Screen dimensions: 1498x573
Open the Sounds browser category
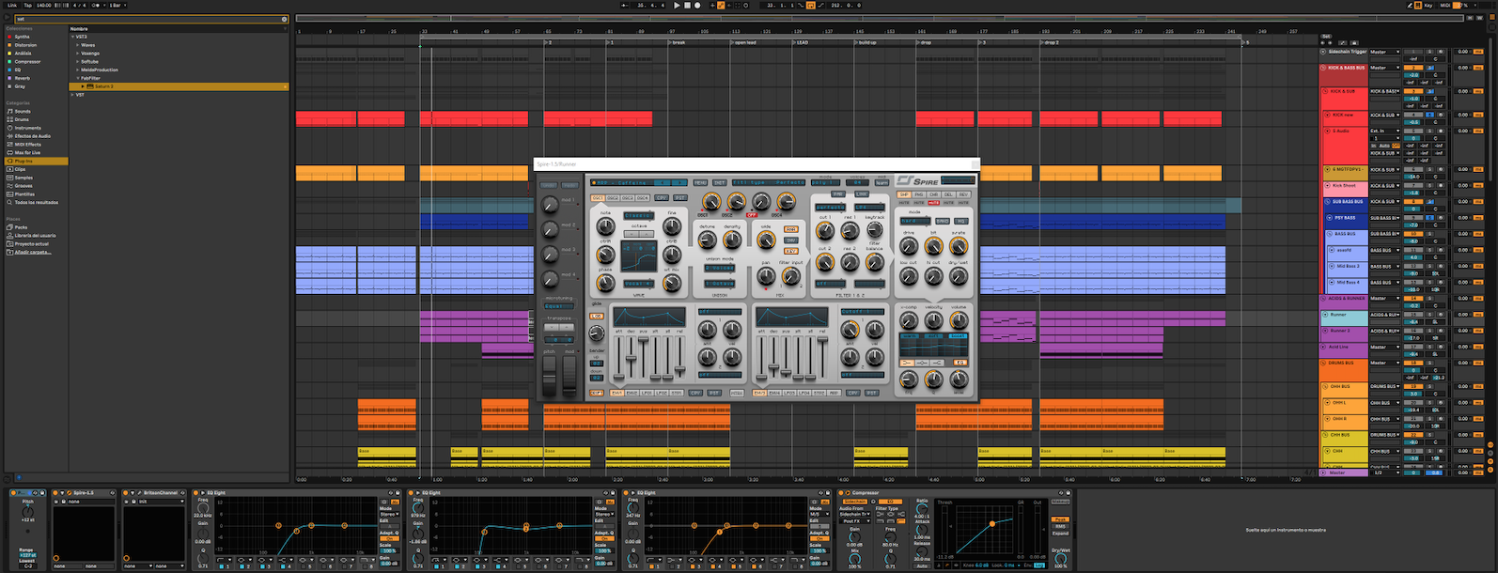[x=22, y=111]
